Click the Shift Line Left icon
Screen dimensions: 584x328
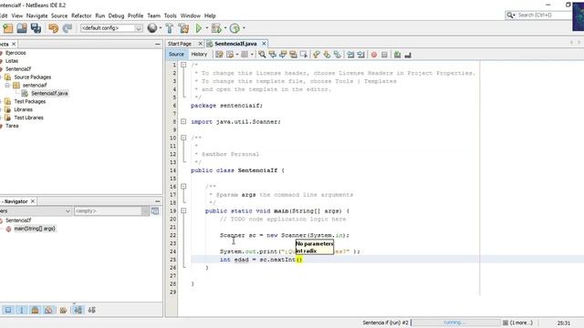tap(350, 55)
